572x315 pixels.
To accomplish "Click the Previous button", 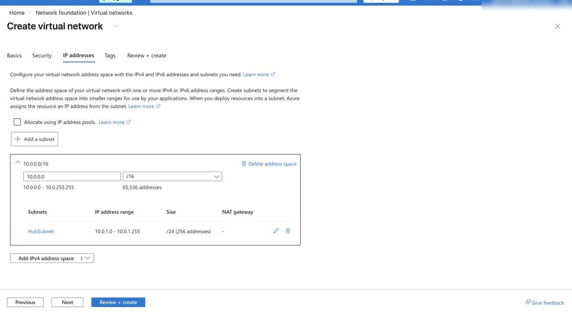I will pyautogui.click(x=25, y=302).
